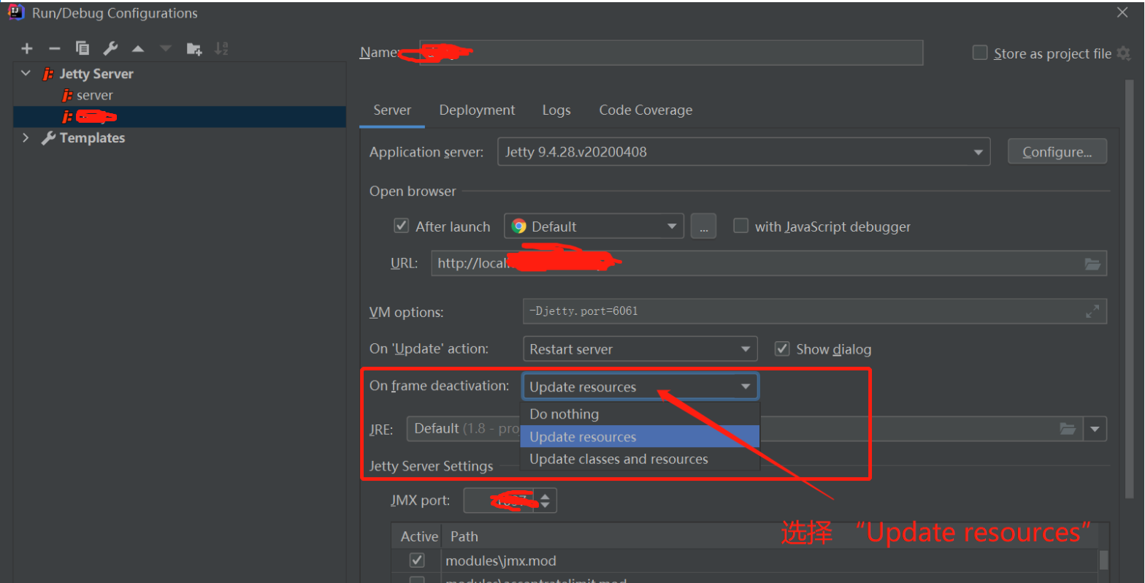The width and height of the screenshot is (1145, 583).
Task: Select highlighted Update resources option in list
Action: pyautogui.click(x=640, y=437)
